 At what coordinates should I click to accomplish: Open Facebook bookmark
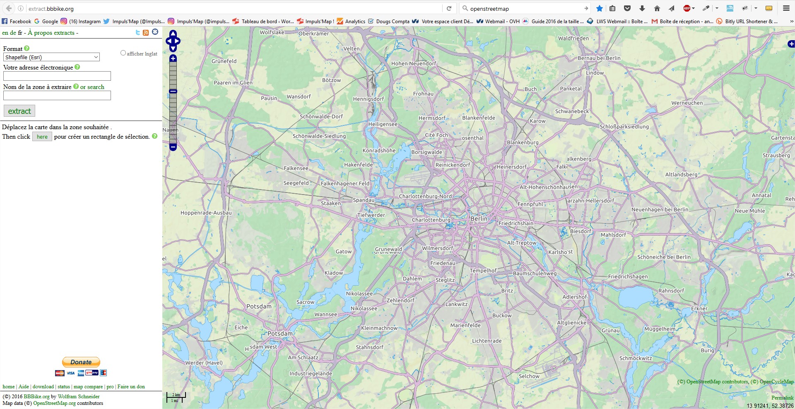17,21
